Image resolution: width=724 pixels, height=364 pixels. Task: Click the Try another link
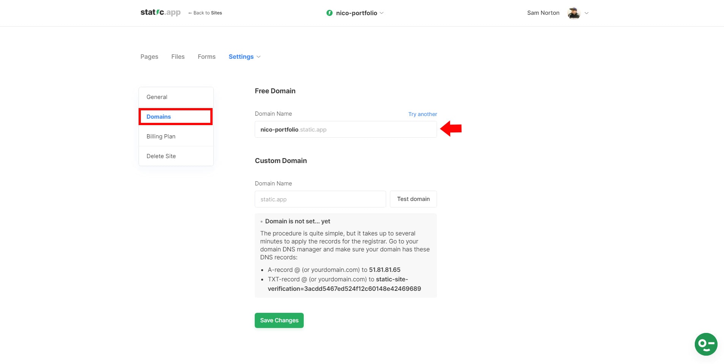[422, 114]
